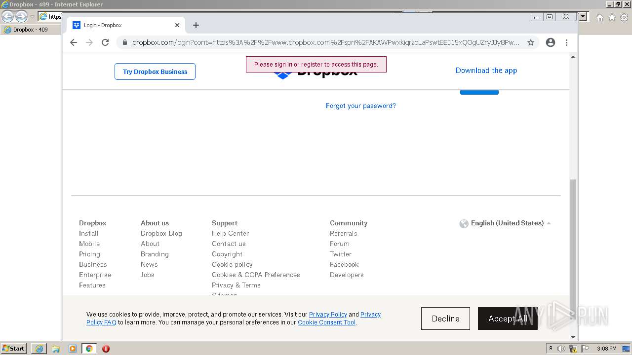
Task: Click Chrome forward arrow button
Action: [x=89, y=42]
